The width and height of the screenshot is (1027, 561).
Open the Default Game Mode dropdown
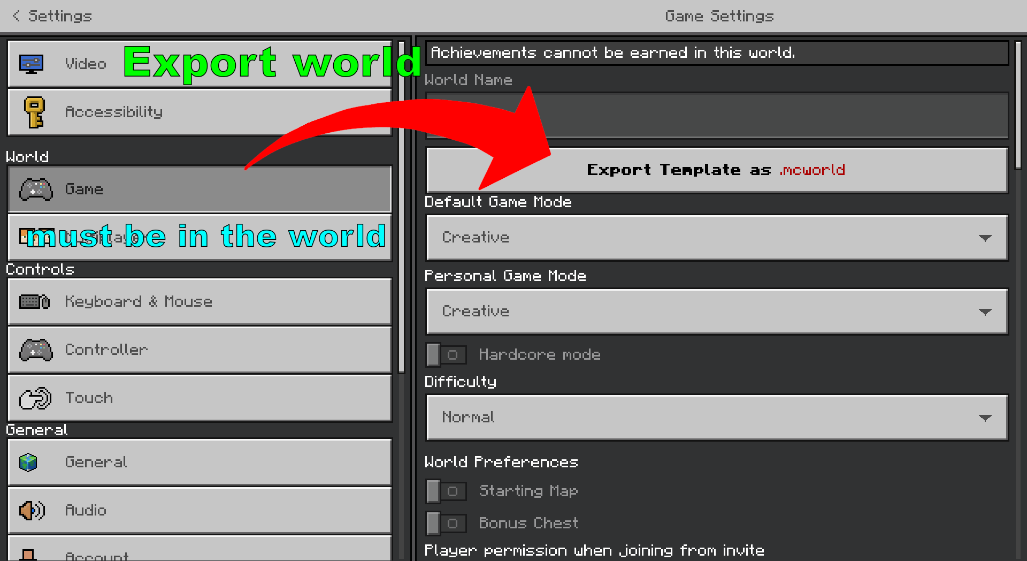[x=717, y=238]
